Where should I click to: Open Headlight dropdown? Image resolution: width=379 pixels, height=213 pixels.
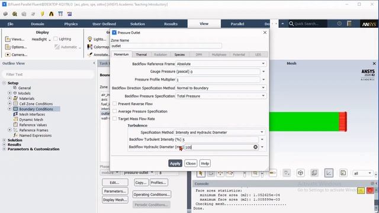(41, 40)
